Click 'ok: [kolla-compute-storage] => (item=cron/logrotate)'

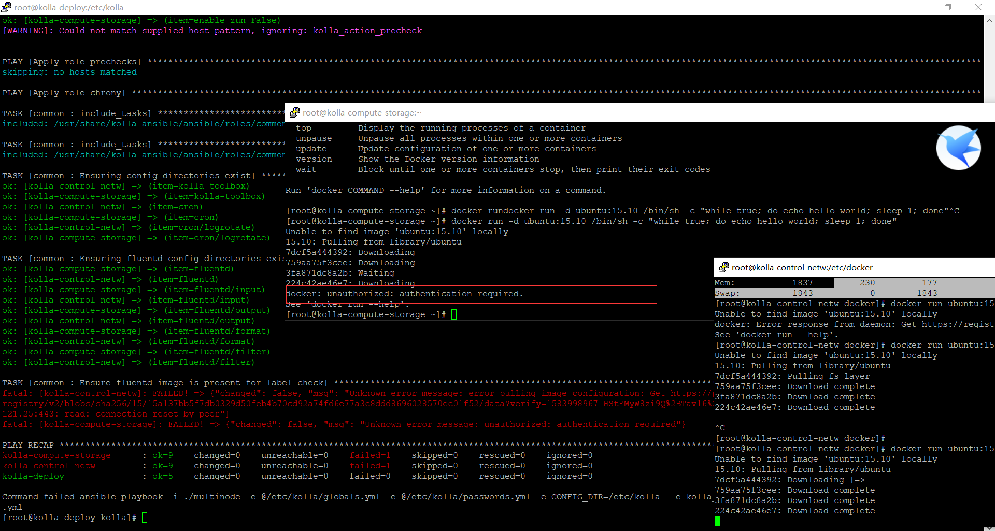[x=136, y=238]
